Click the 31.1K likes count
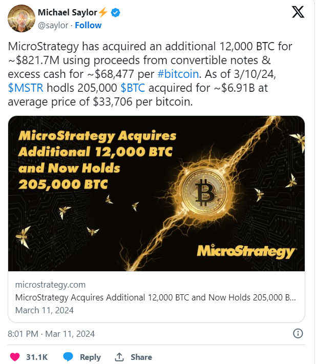 point(37,357)
